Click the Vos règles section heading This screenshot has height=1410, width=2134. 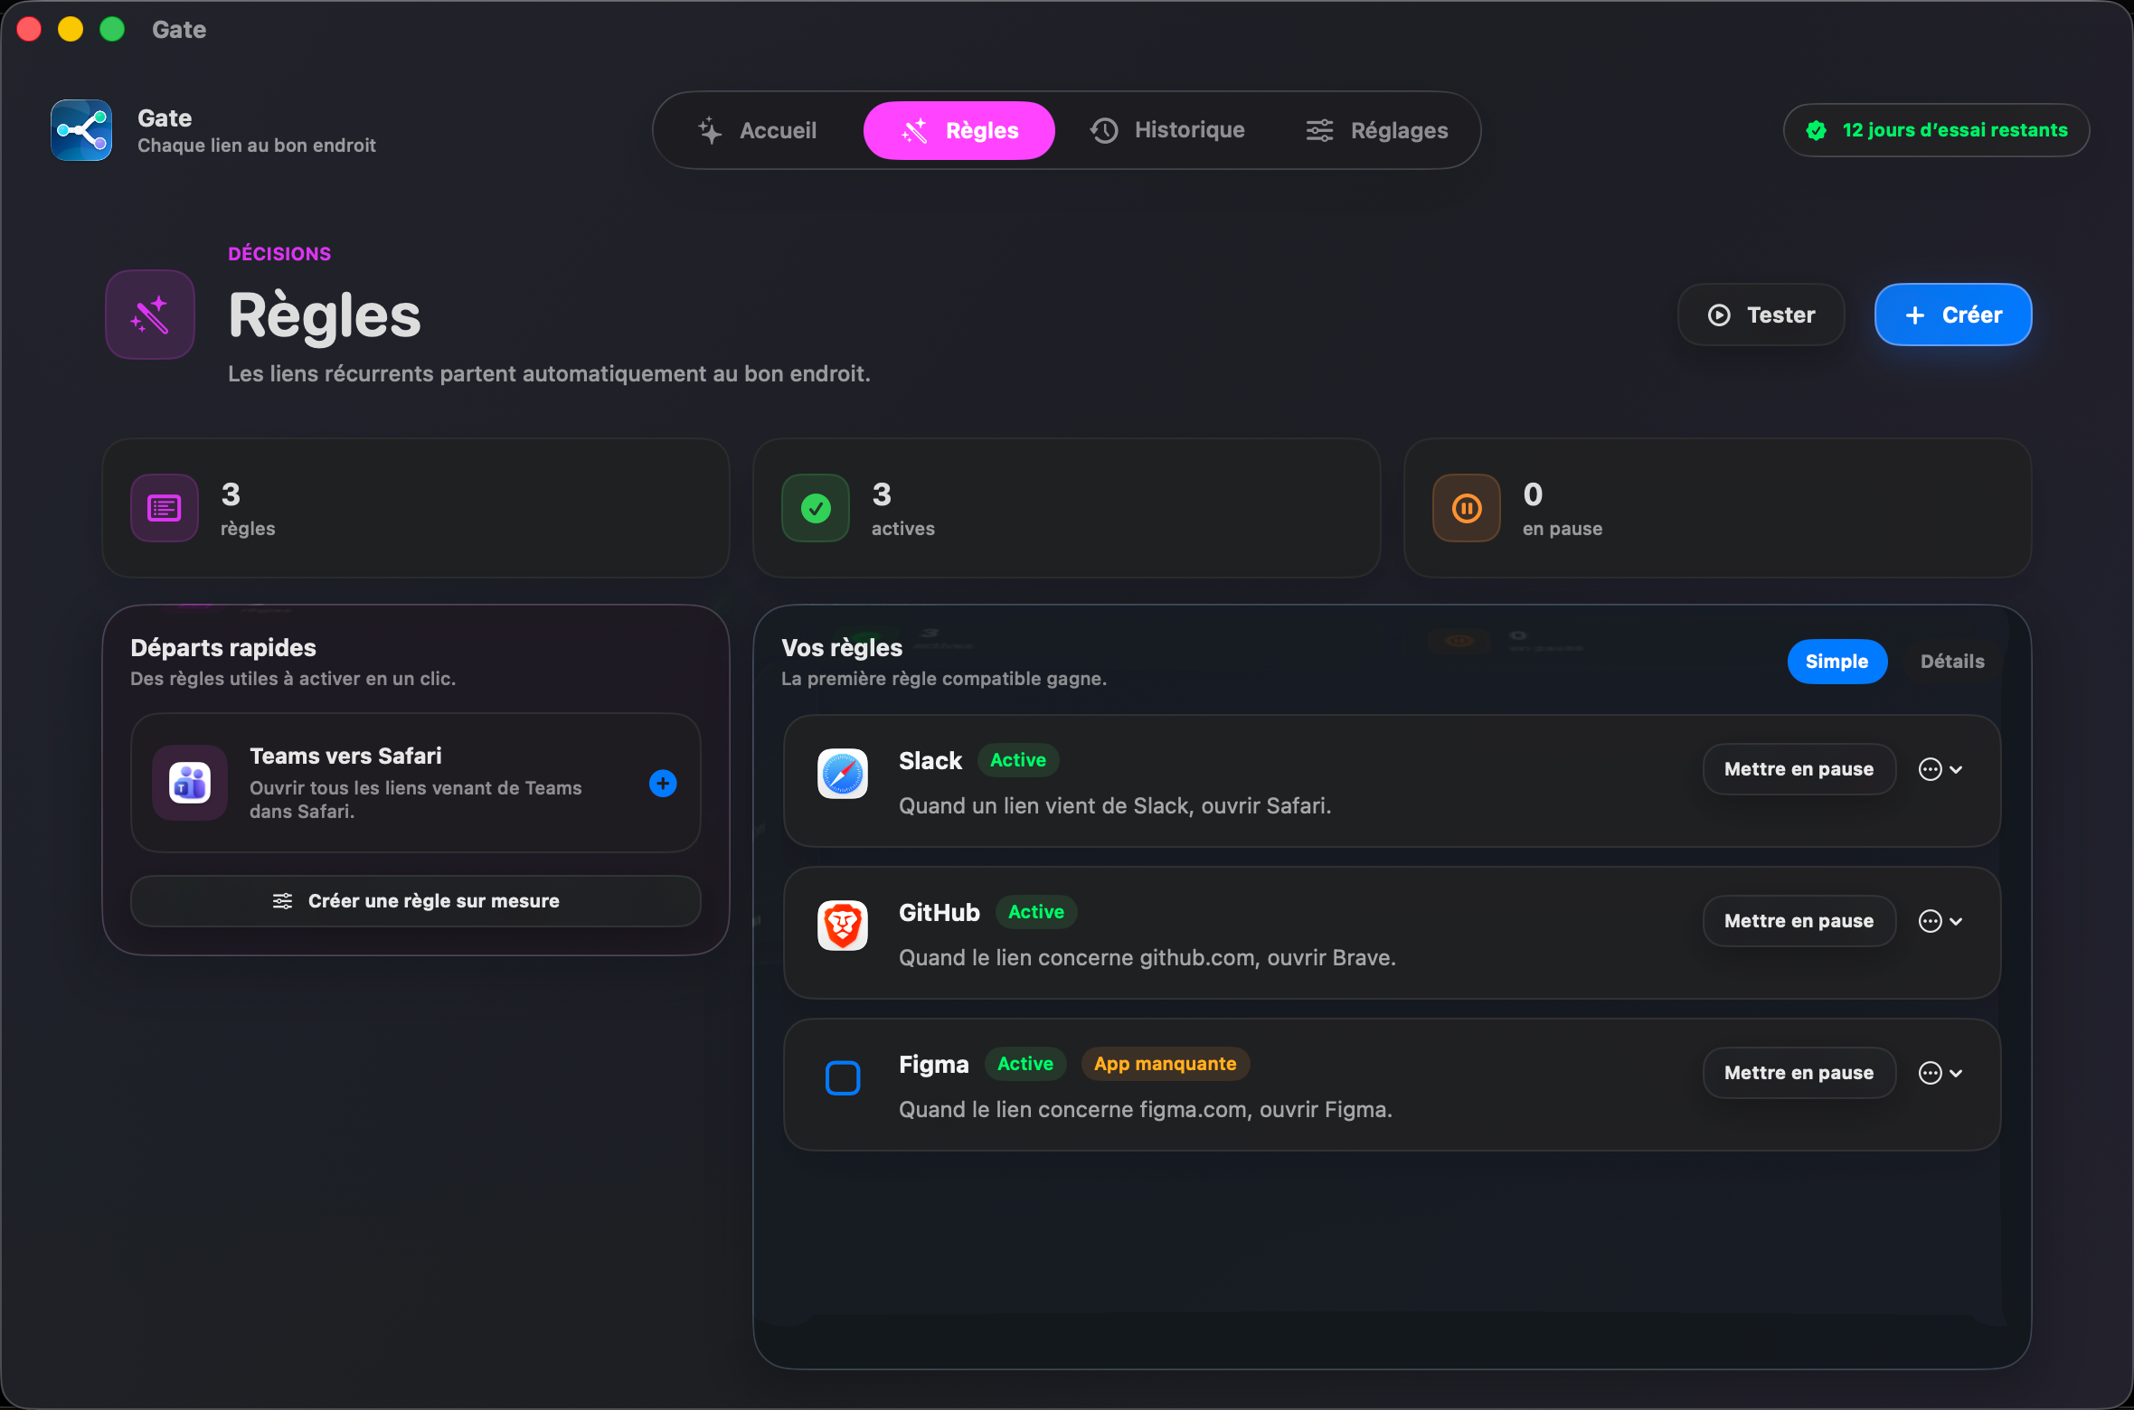[x=842, y=648]
